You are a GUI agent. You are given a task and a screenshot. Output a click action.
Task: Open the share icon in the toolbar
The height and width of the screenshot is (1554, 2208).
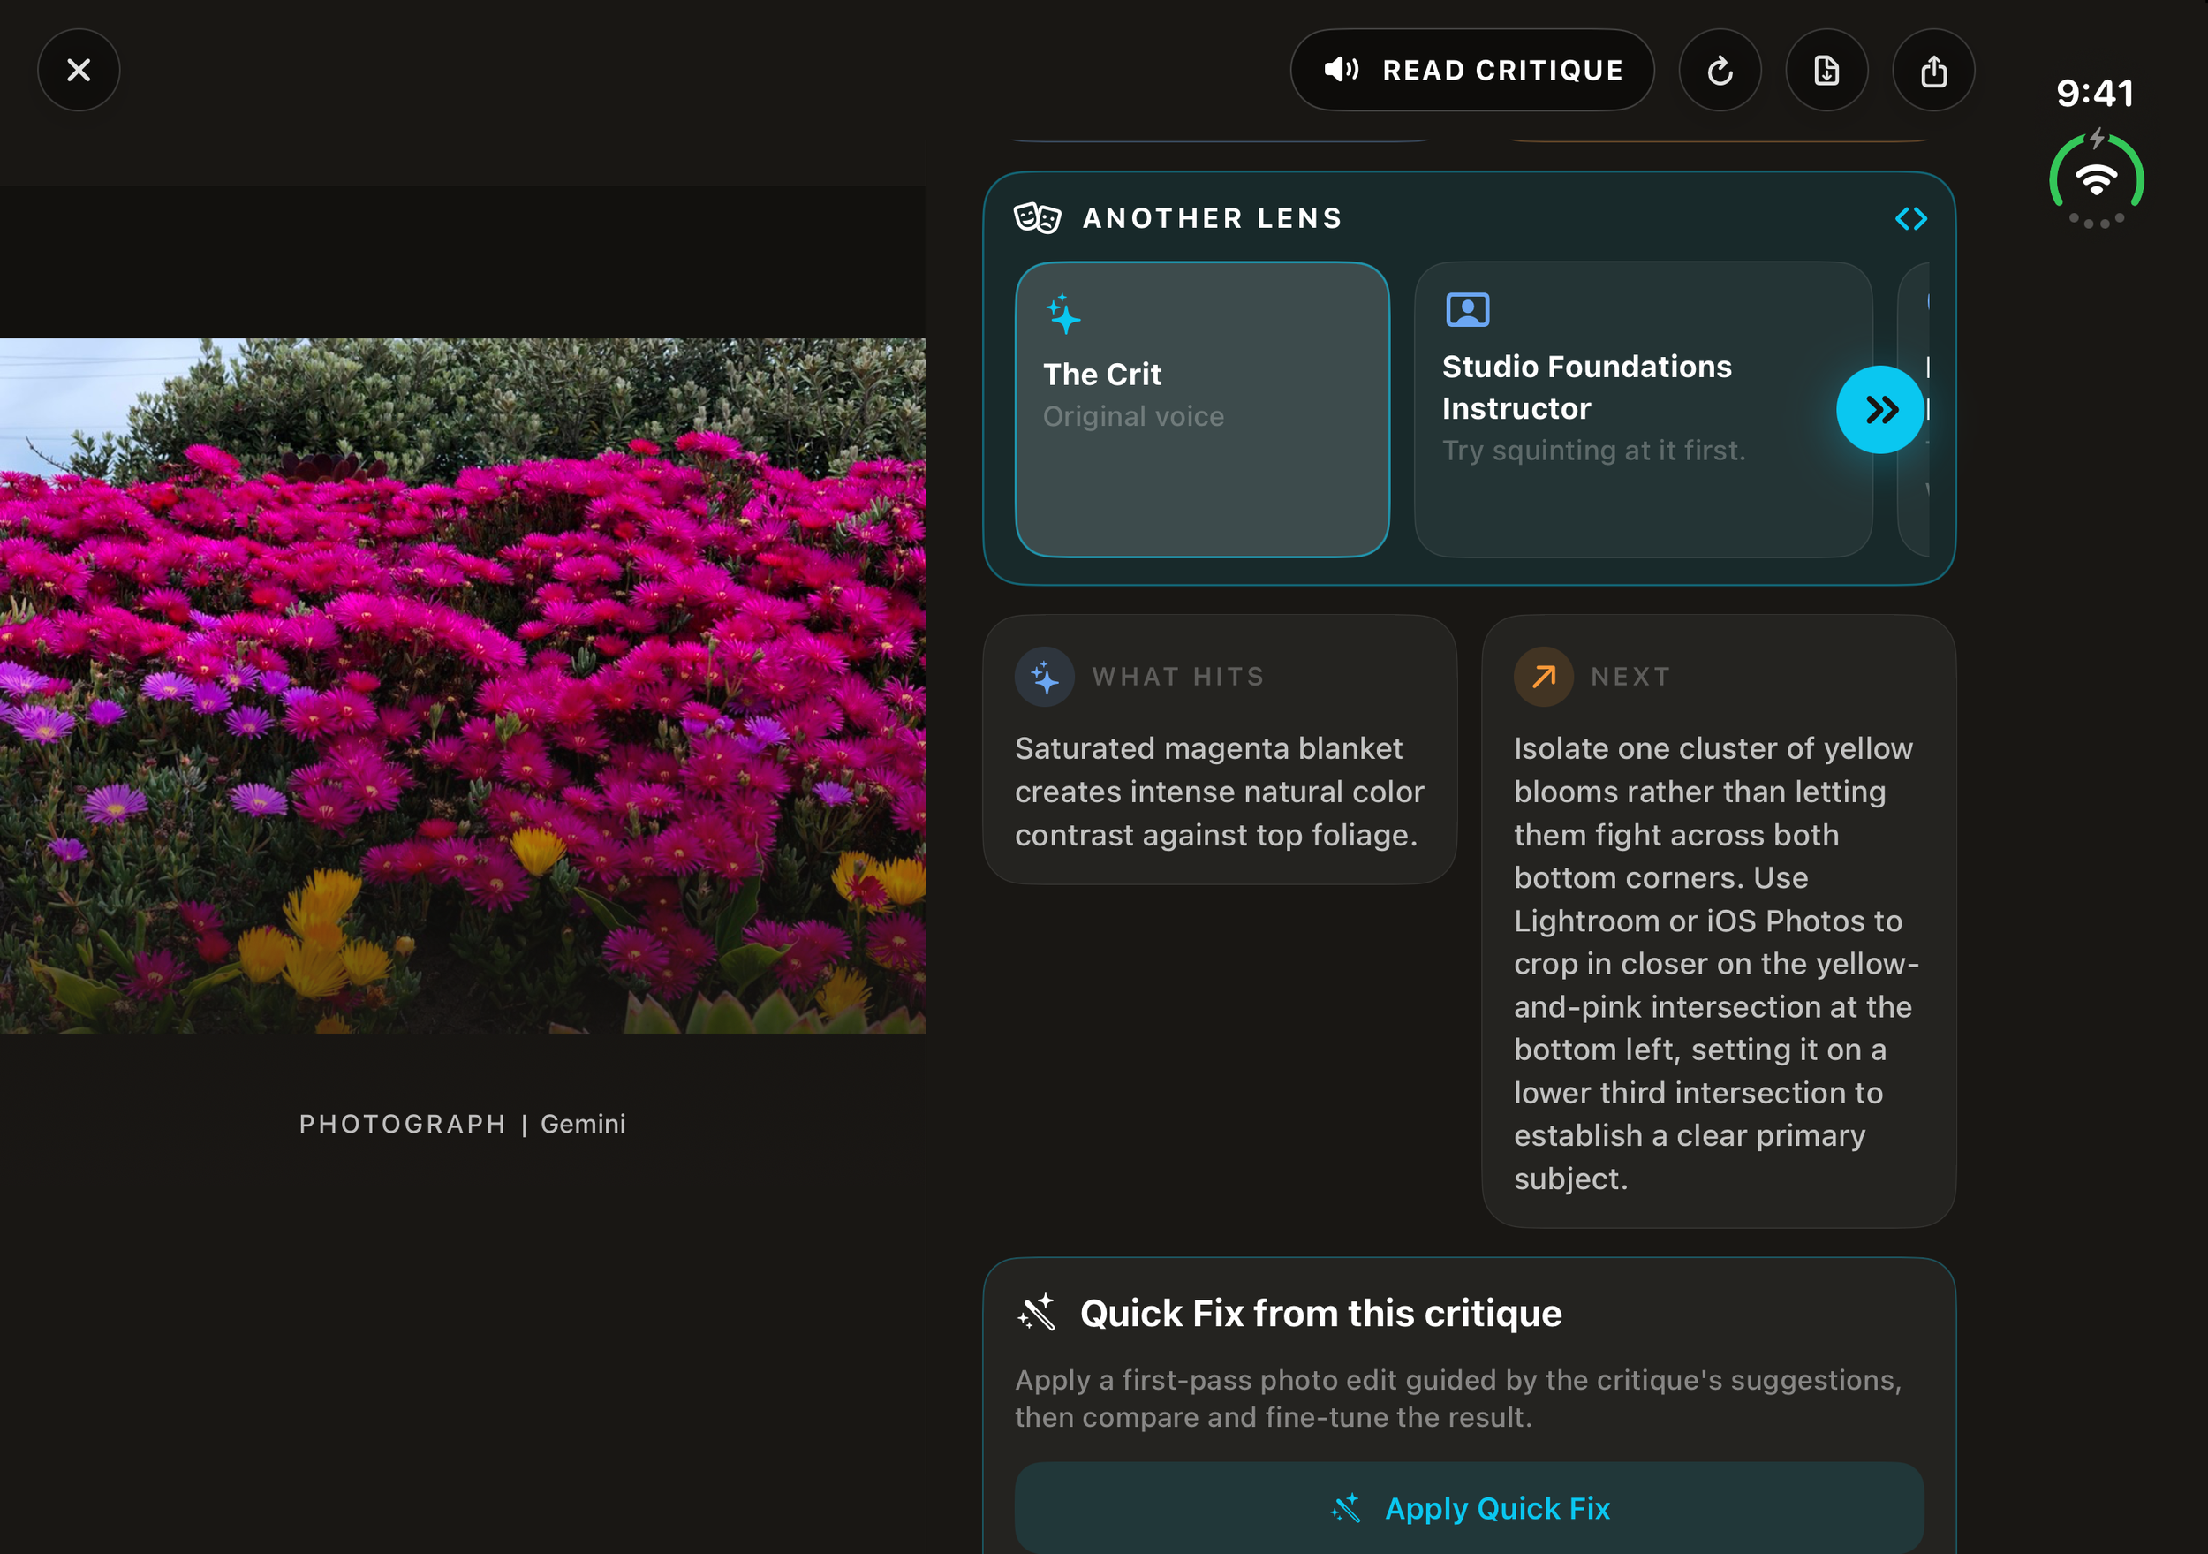(x=1934, y=71)
